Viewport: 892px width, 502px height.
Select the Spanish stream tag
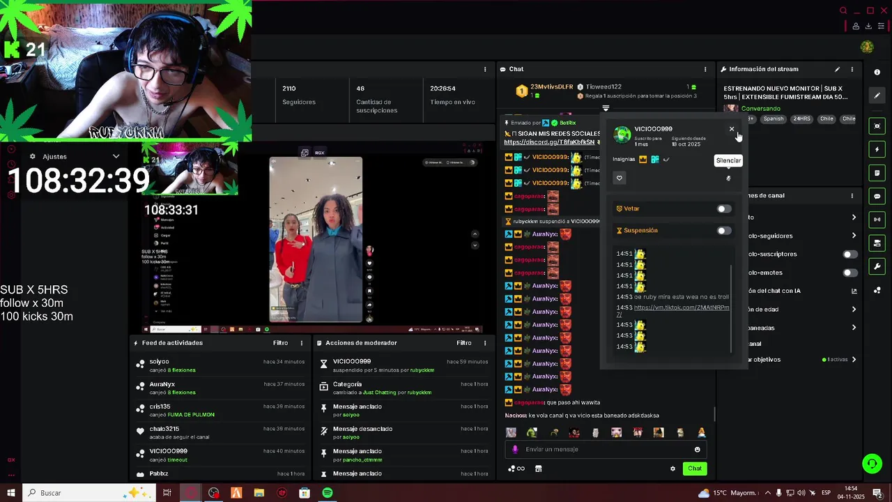773,119
